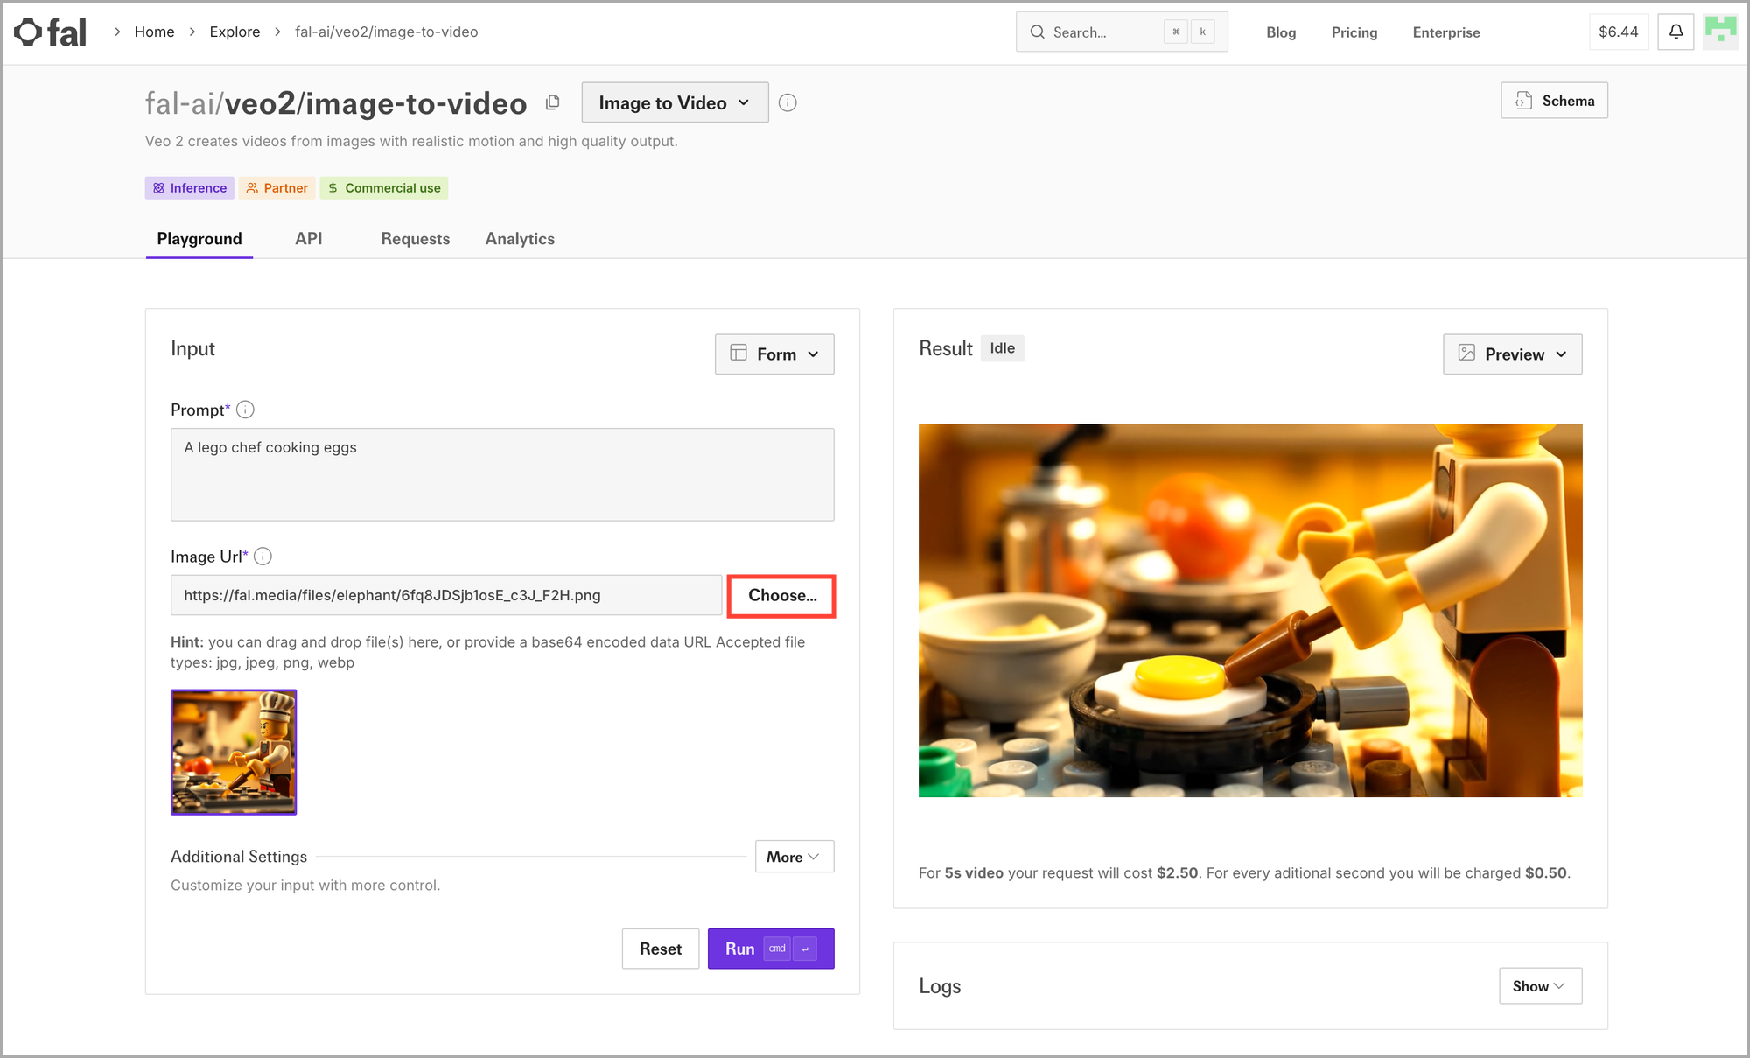The width and height of the screenshot is (1750, 1058).
Task: Open the Form view dropdown
Action: tap(774, 354)
